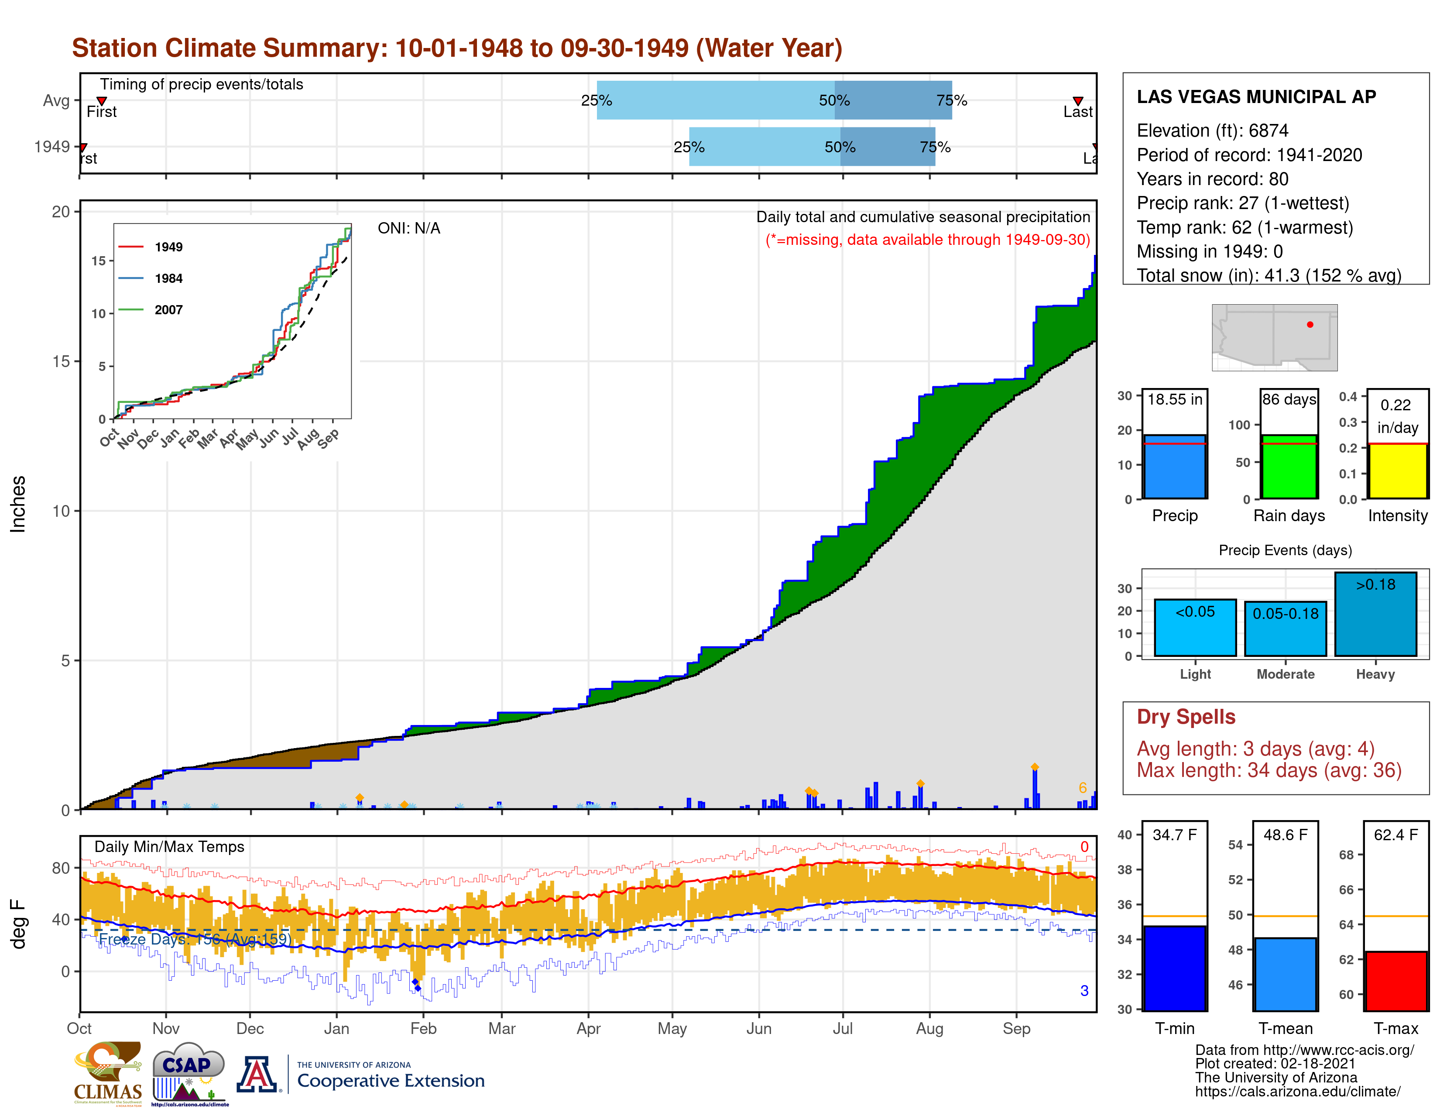Click the orange diamond marker in late July

pos(920,784)
